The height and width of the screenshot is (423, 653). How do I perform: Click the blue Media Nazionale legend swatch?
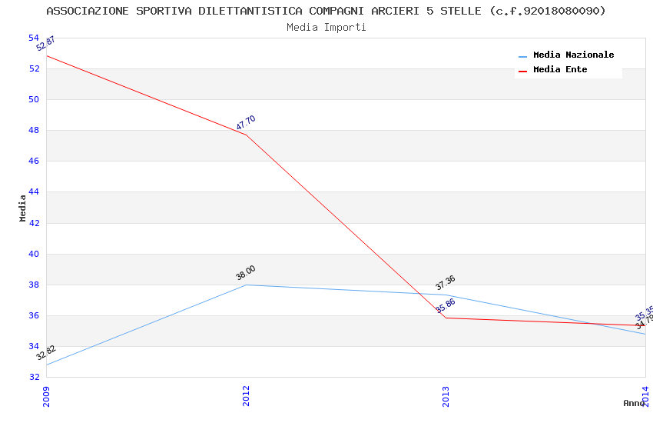tap(523, 56)
